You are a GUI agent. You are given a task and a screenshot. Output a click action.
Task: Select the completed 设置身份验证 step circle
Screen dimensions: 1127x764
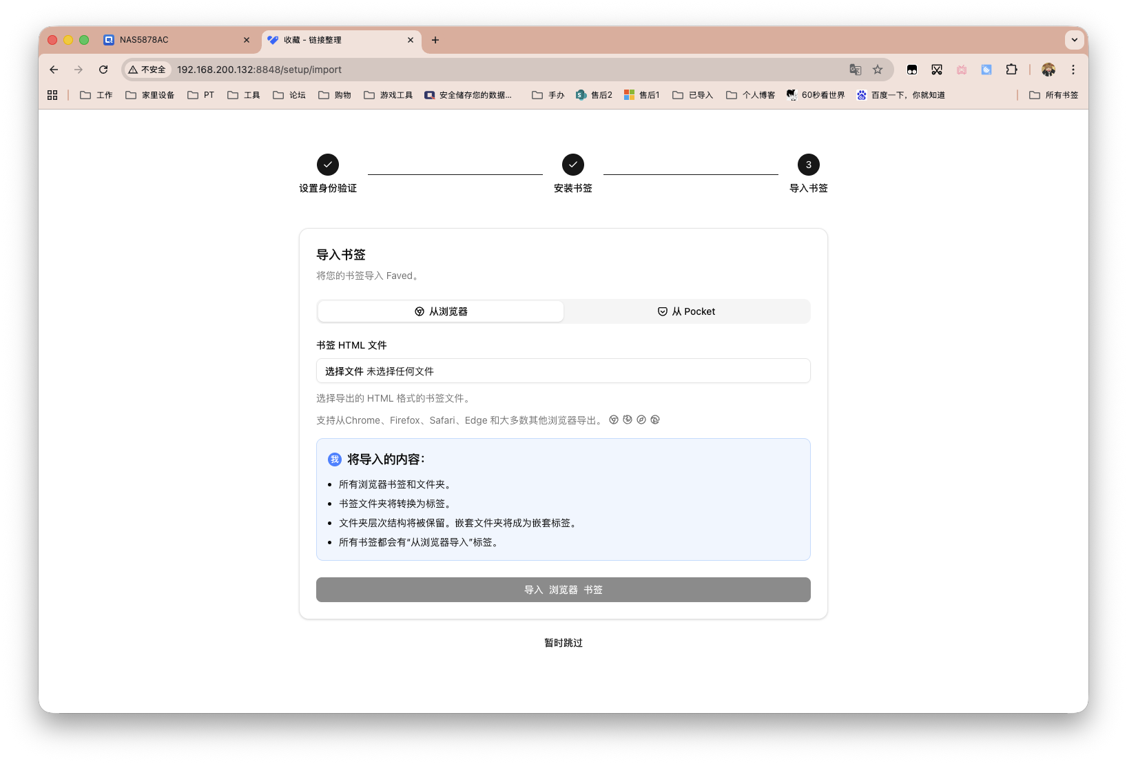[327, 164]
